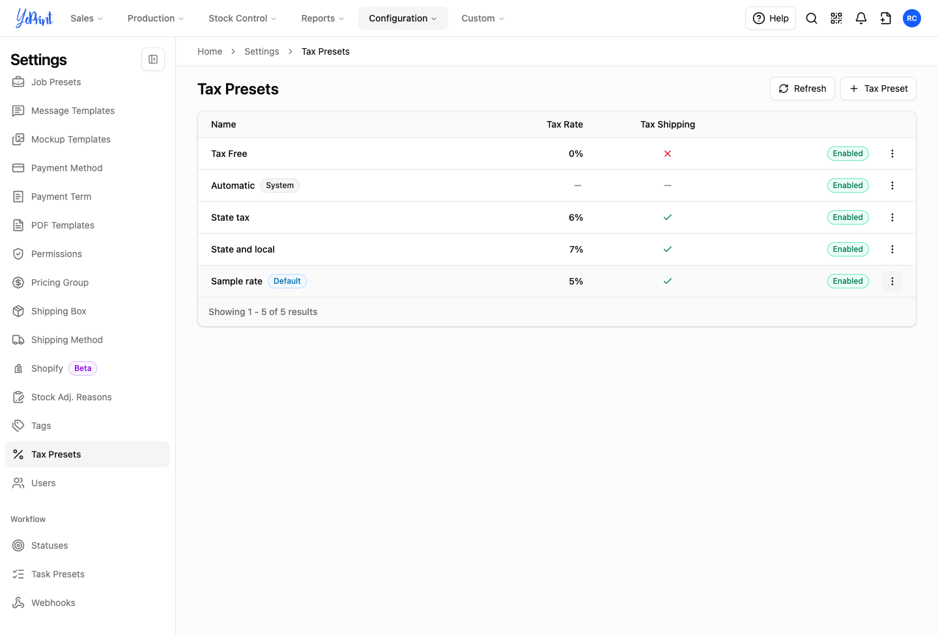Click the Users people icon
This screenshot has width=938, height=634.
18,483
